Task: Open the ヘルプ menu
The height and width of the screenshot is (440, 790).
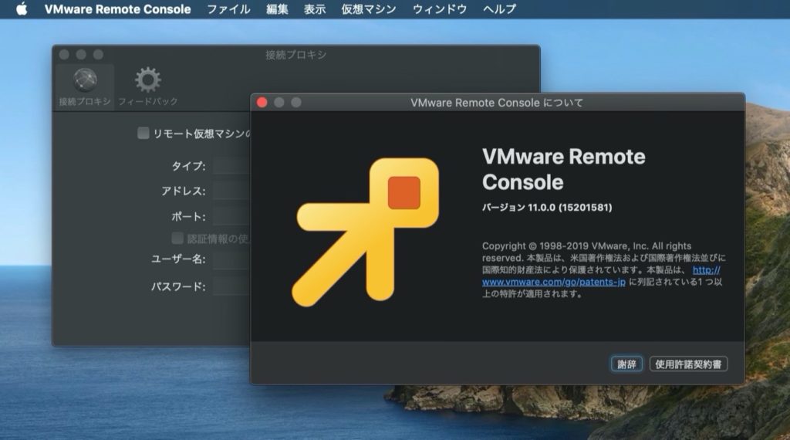Action: 499,9
